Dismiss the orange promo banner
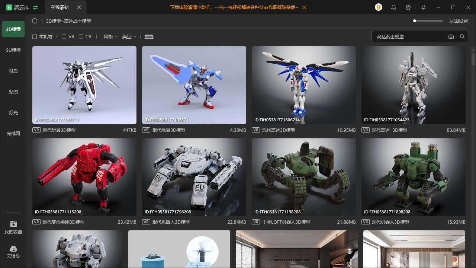Image resolution: width=476 pixels, height=268 pixels. tap(305, 7)
